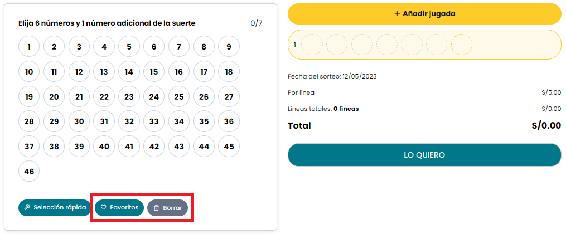Toggle number 31 selection
Screen dimensions: 566x234
(104, 121)
